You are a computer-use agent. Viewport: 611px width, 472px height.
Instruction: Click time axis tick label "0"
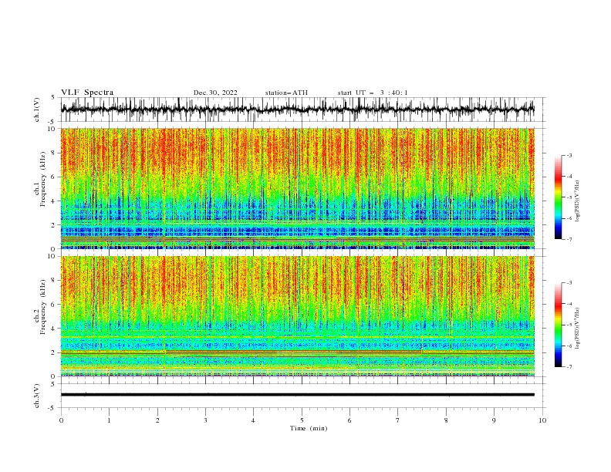[61, 420]
